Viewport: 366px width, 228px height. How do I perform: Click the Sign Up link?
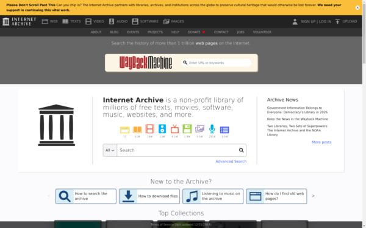pyautogui.click(x=308, y=22)
